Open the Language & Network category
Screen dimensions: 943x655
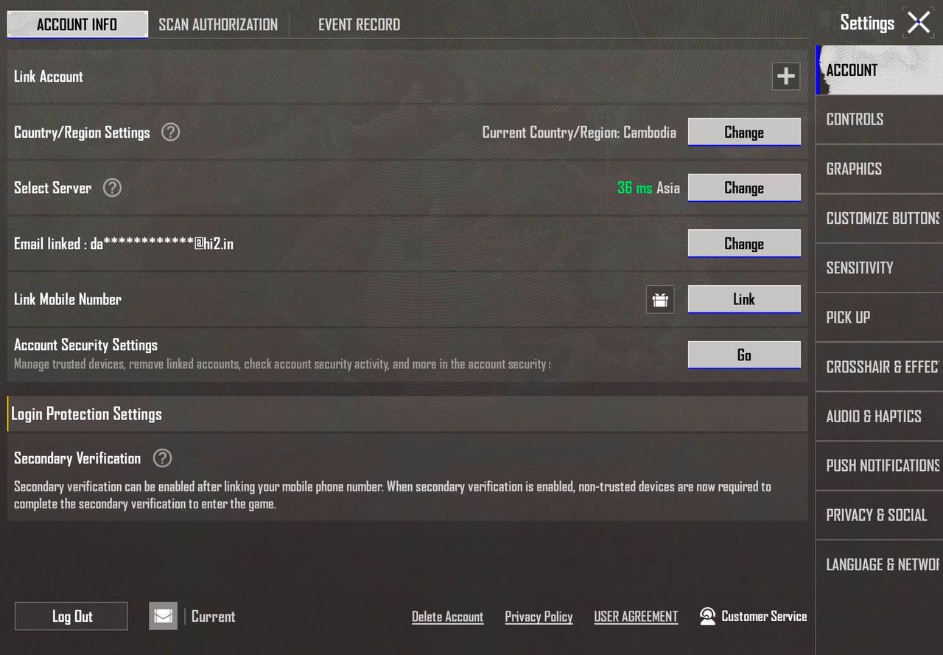click(x=880, y=564)
